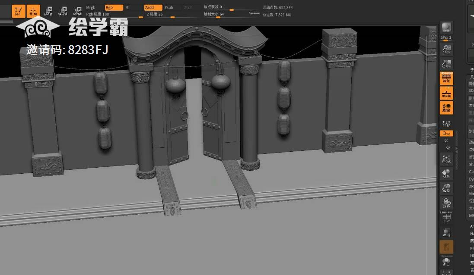Set zoom to actual 100% size
This screenshot has width=474, height=275.
click(446, 49)
